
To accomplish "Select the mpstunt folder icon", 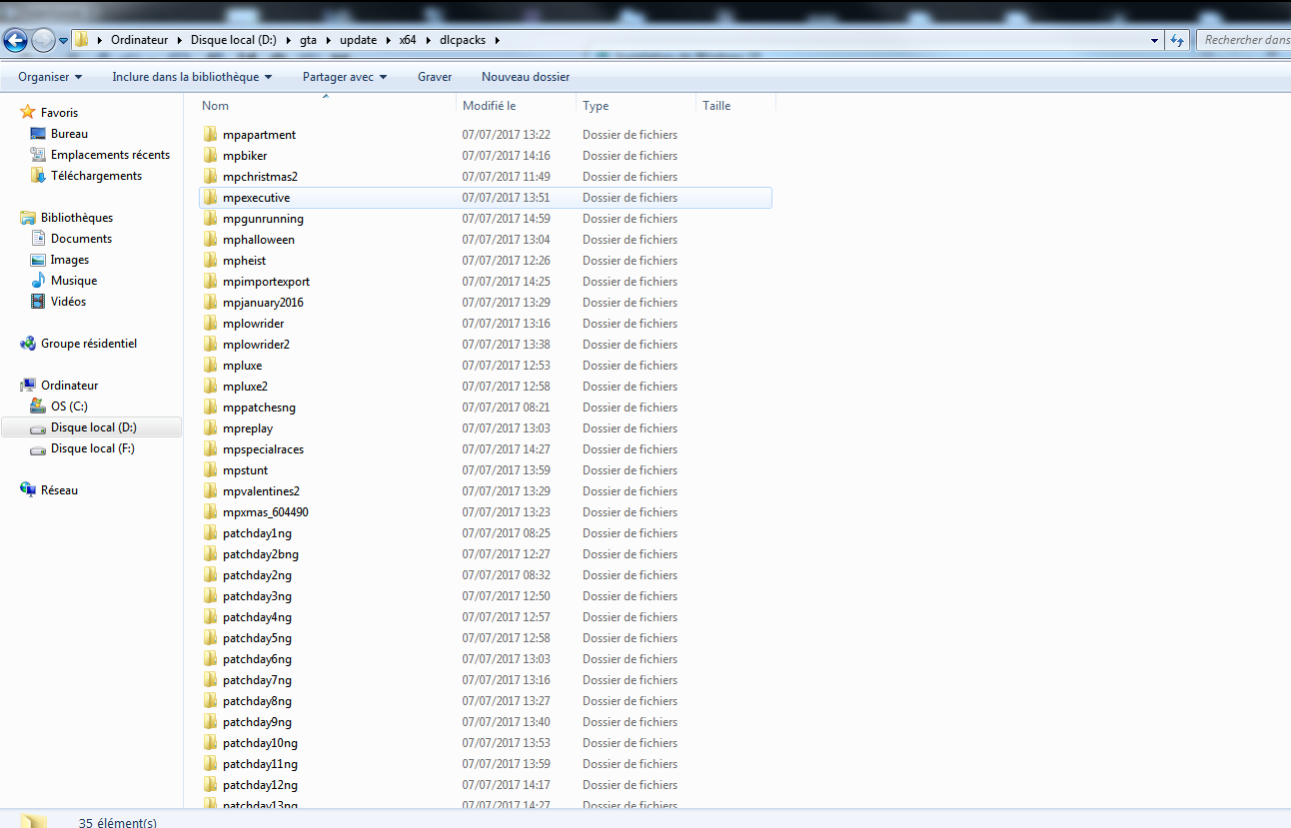I will [x=210, y=469].
